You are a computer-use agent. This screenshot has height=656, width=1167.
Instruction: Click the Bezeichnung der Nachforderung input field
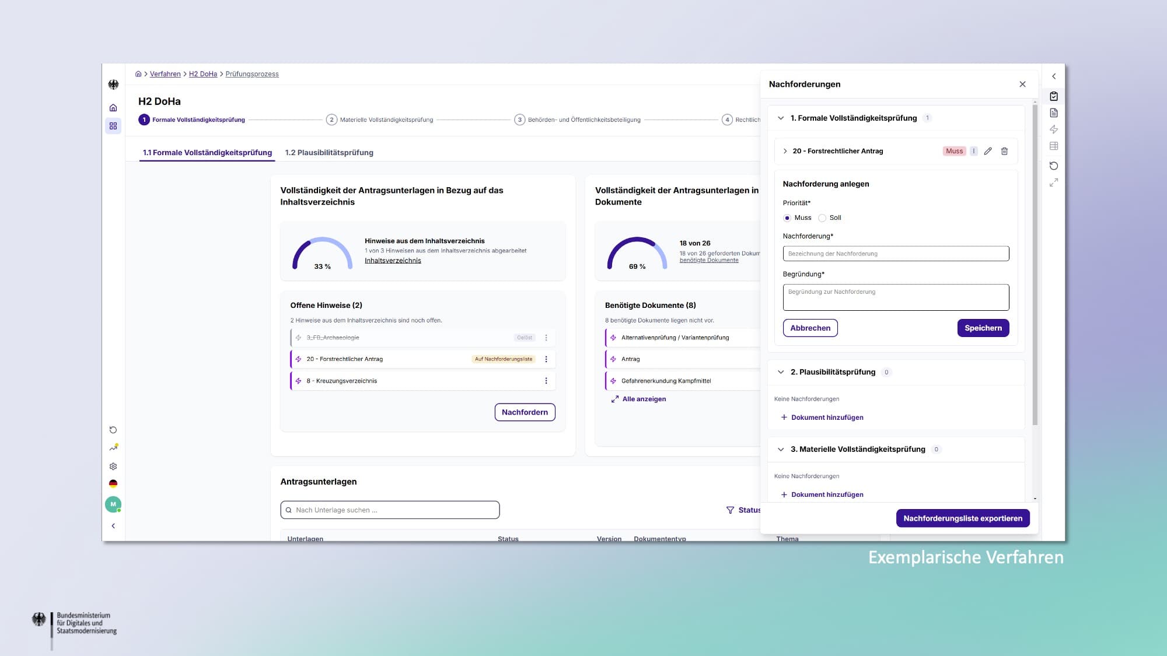click(896, 254)
